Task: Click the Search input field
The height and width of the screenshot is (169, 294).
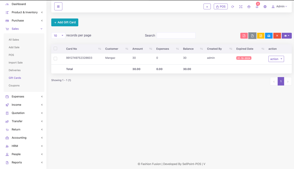Action: coord(176,35)
